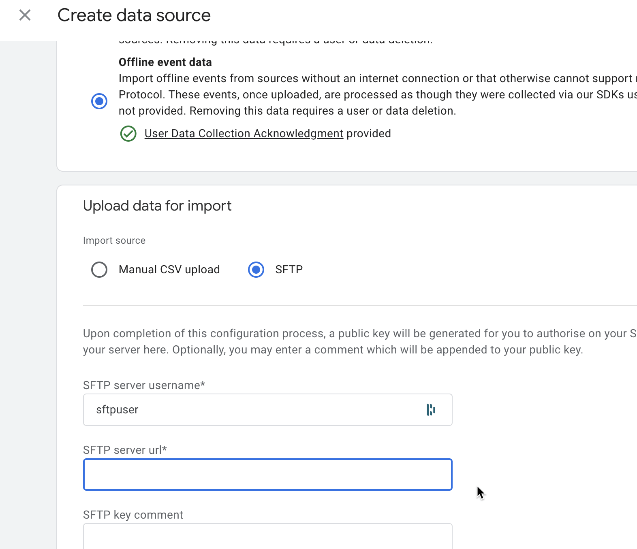Open the User Data Collection Acknowledgment link
637x549 pixels.
pos(244,134)
